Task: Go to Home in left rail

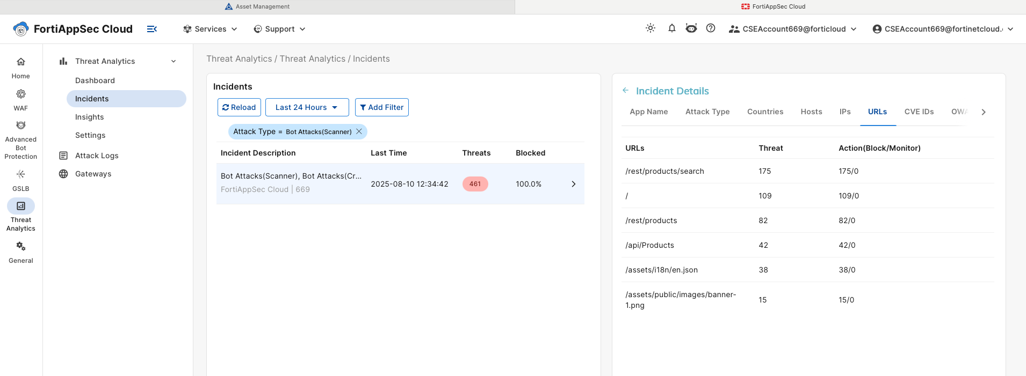Action: point(21,68)
